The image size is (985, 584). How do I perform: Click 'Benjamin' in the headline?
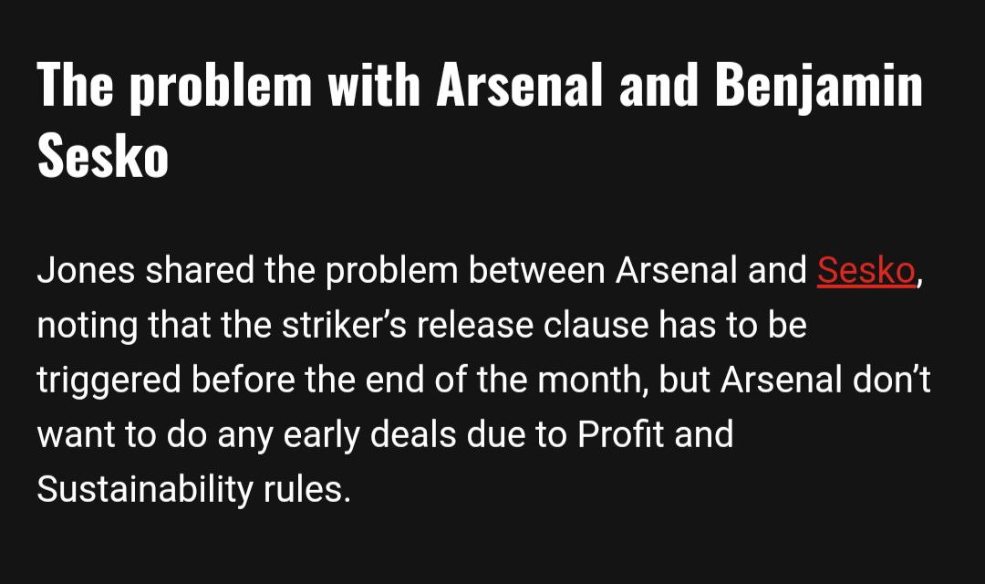818,87
